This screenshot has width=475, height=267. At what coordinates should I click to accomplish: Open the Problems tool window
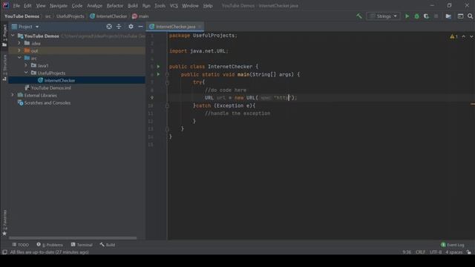pos(50,245)
